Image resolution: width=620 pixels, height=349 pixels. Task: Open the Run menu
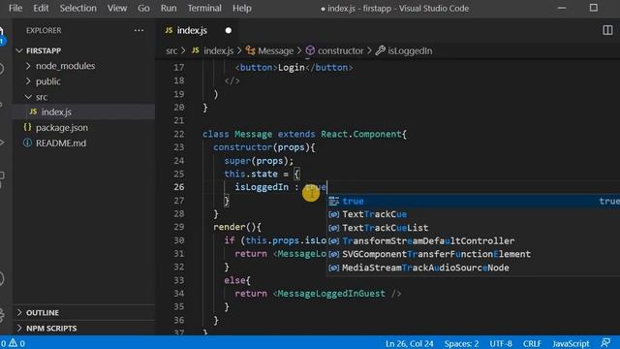[x=169, y=8]
